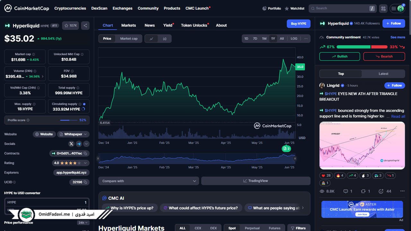Expand Volume (24h) details arrow
The height and width of the screenshot is (231, 411).
[43, 77]
